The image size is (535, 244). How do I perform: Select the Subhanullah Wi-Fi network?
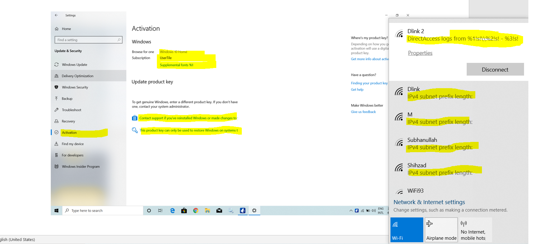coord(459,144)
